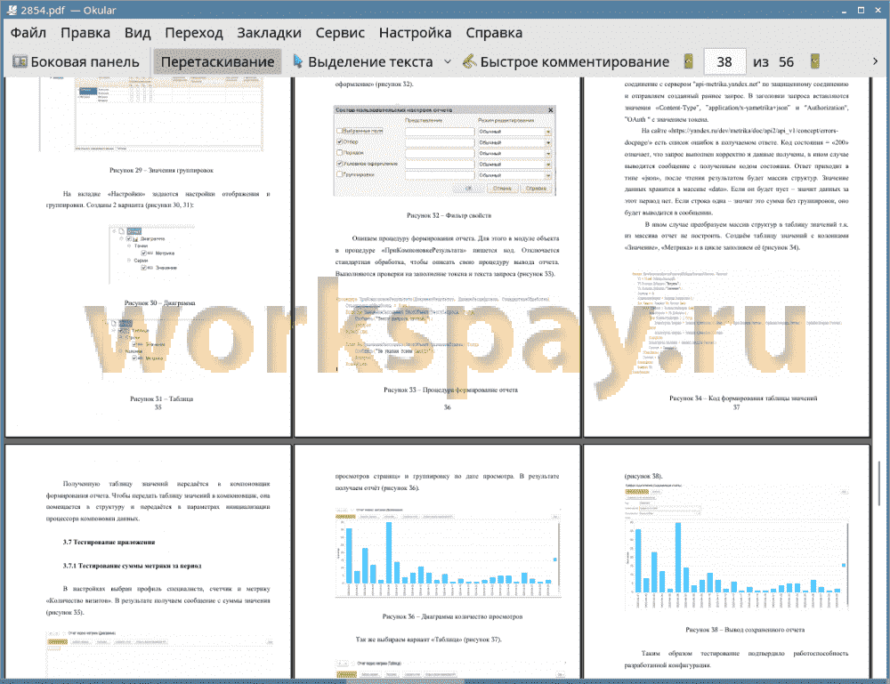Click the Okular app icon in title bar
This screenshot has height=684, width=890.
(12, 10)
